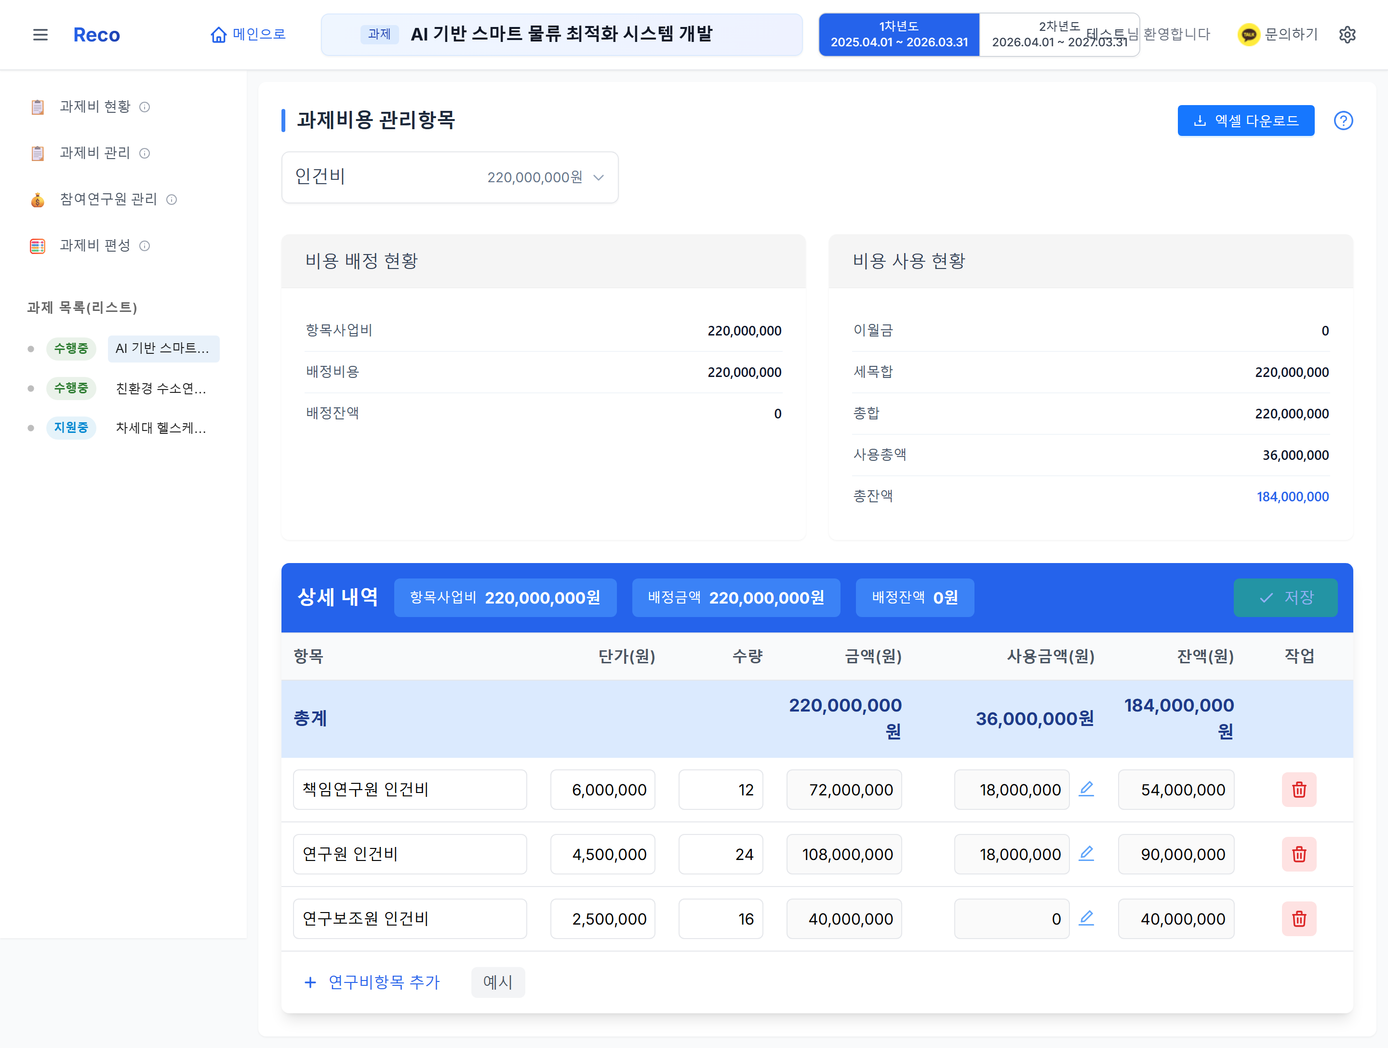Open 참여연구원 관리 menu
This screenshot has height=1048, width=1388.
click(108, 199)
